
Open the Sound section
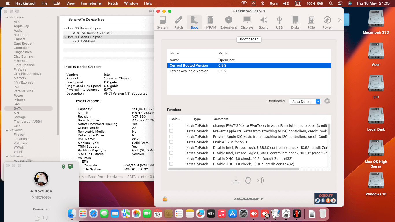[263, 23]
